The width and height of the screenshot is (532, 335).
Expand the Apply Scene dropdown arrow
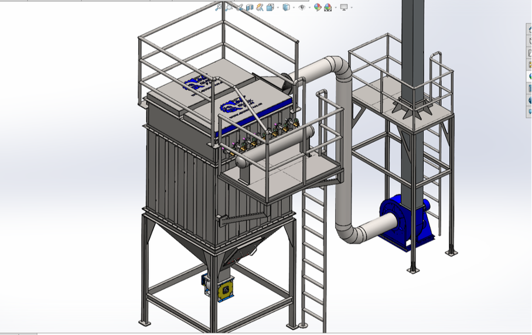click(336, 8)
